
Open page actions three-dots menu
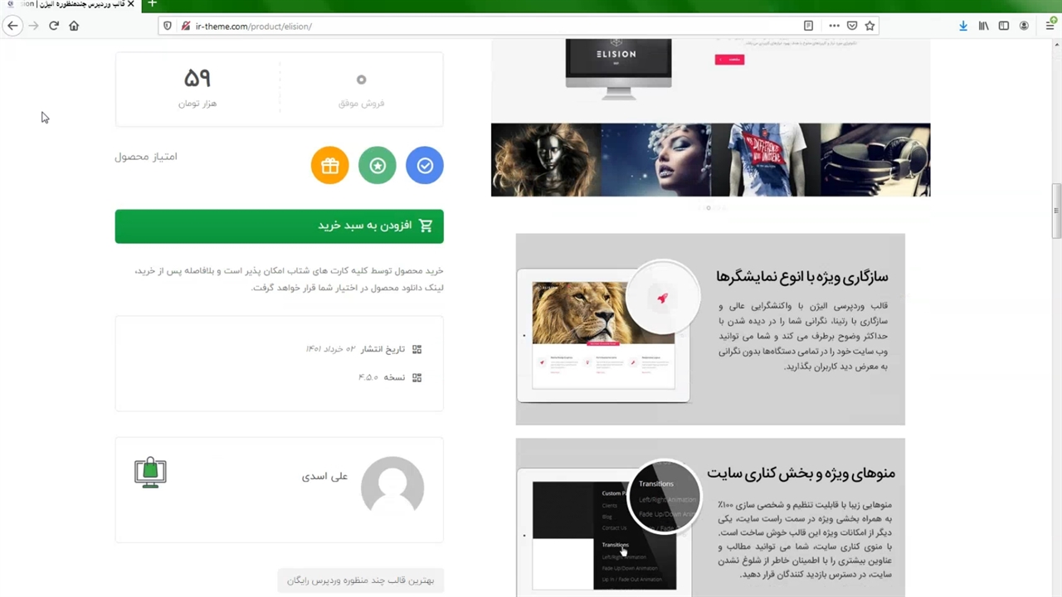pos(834,26)
